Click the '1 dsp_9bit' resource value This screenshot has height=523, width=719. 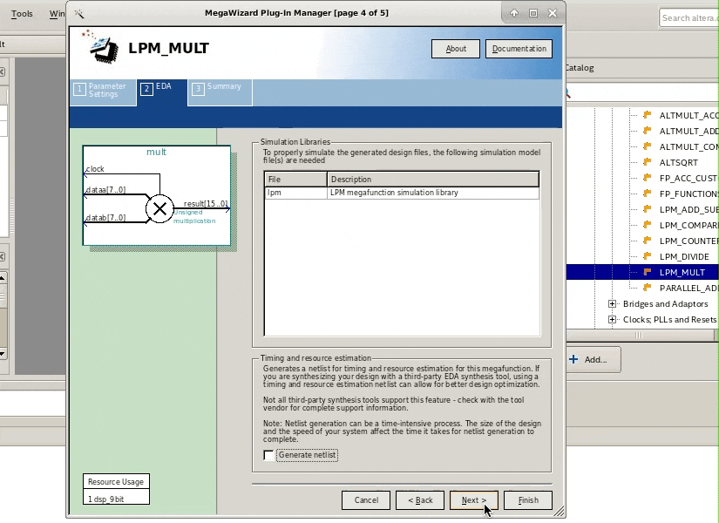click(106, 499)
